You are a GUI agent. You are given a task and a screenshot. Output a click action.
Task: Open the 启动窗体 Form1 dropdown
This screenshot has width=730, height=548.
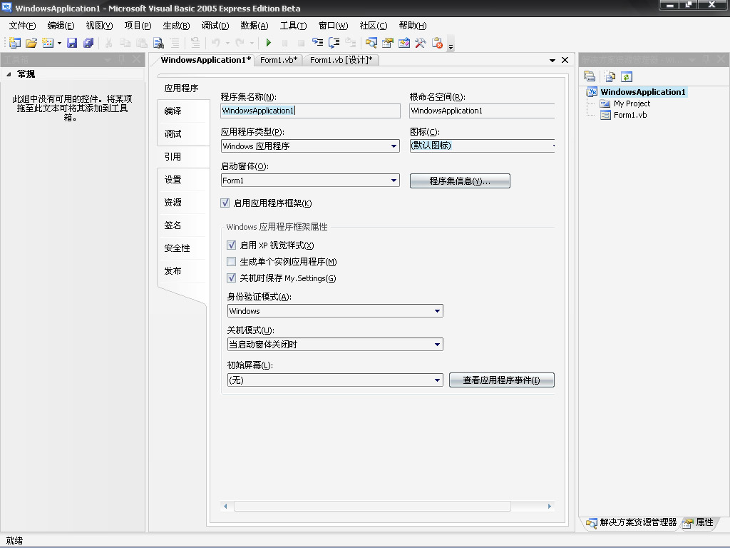pyautogui.click(x=394, y=181)
